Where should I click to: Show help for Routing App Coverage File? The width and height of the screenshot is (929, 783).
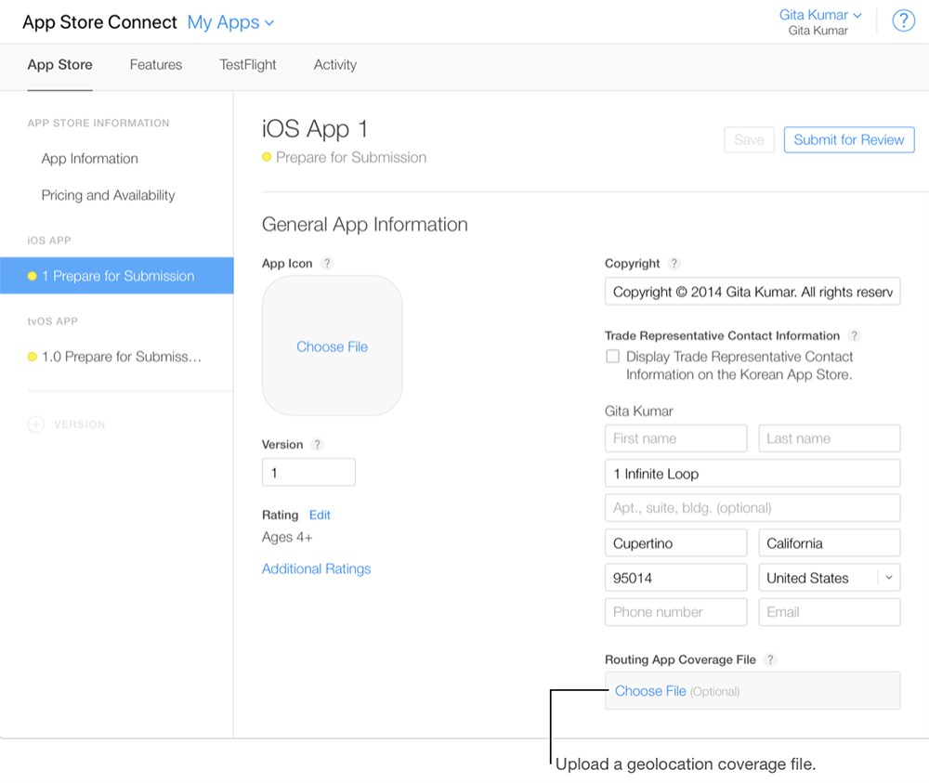pyautogui.click(x=769, y=659)
